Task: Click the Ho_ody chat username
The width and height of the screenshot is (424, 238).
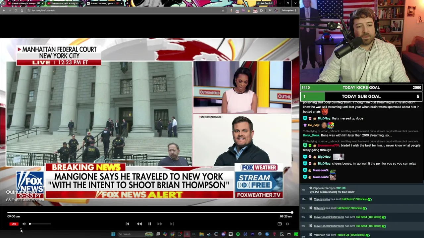Action: click(314, 125)
